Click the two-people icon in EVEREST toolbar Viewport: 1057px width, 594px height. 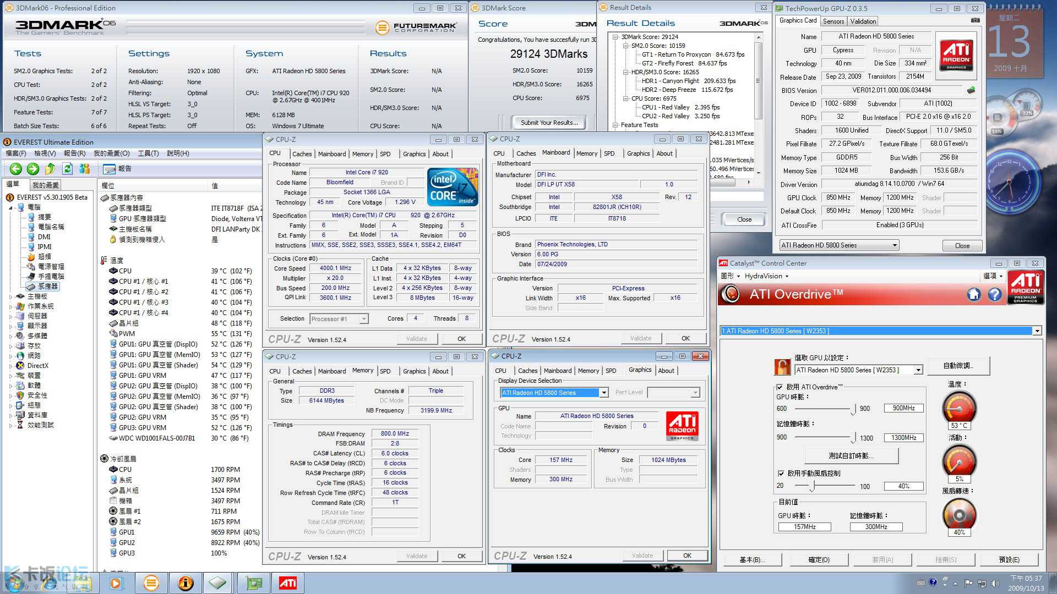84,169
